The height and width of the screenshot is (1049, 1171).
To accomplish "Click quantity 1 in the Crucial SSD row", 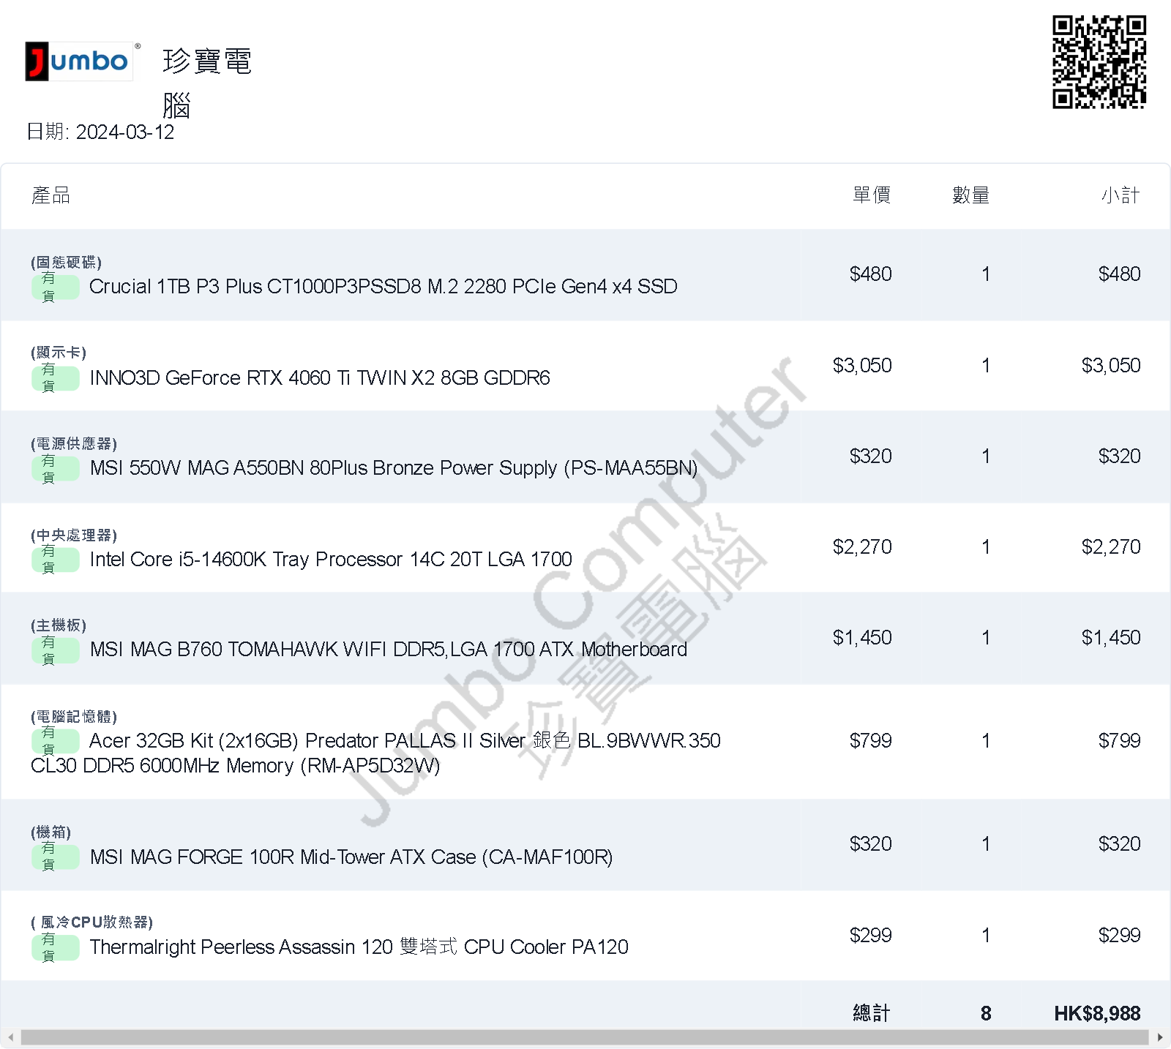I will 986,274.
